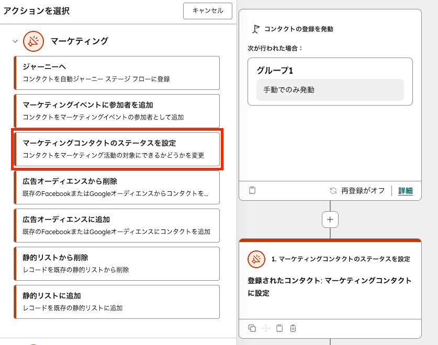
Task: Click the clipboard icon on step 1 card
Action: pyautogui.click(x=279, y=328)
